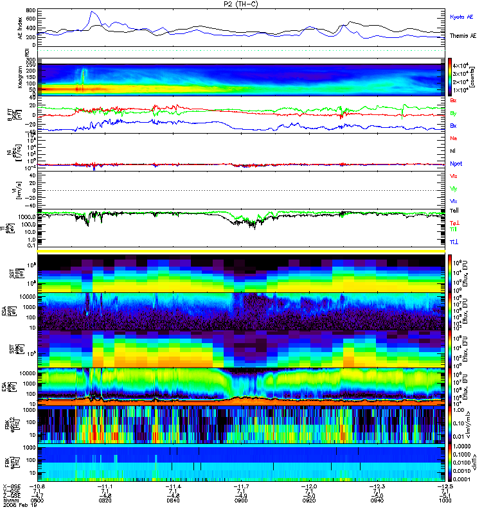The image size is (482, 514).
Task: Click the -10.8 X-GSE value
Action: coord(37,486)
